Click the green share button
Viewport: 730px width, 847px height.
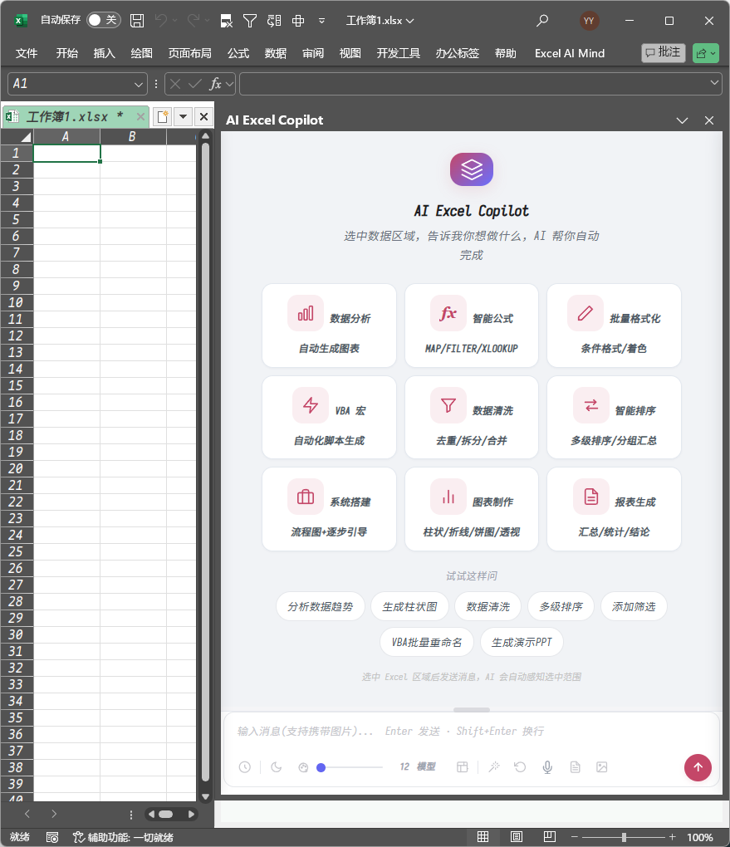tap(706, 53)
